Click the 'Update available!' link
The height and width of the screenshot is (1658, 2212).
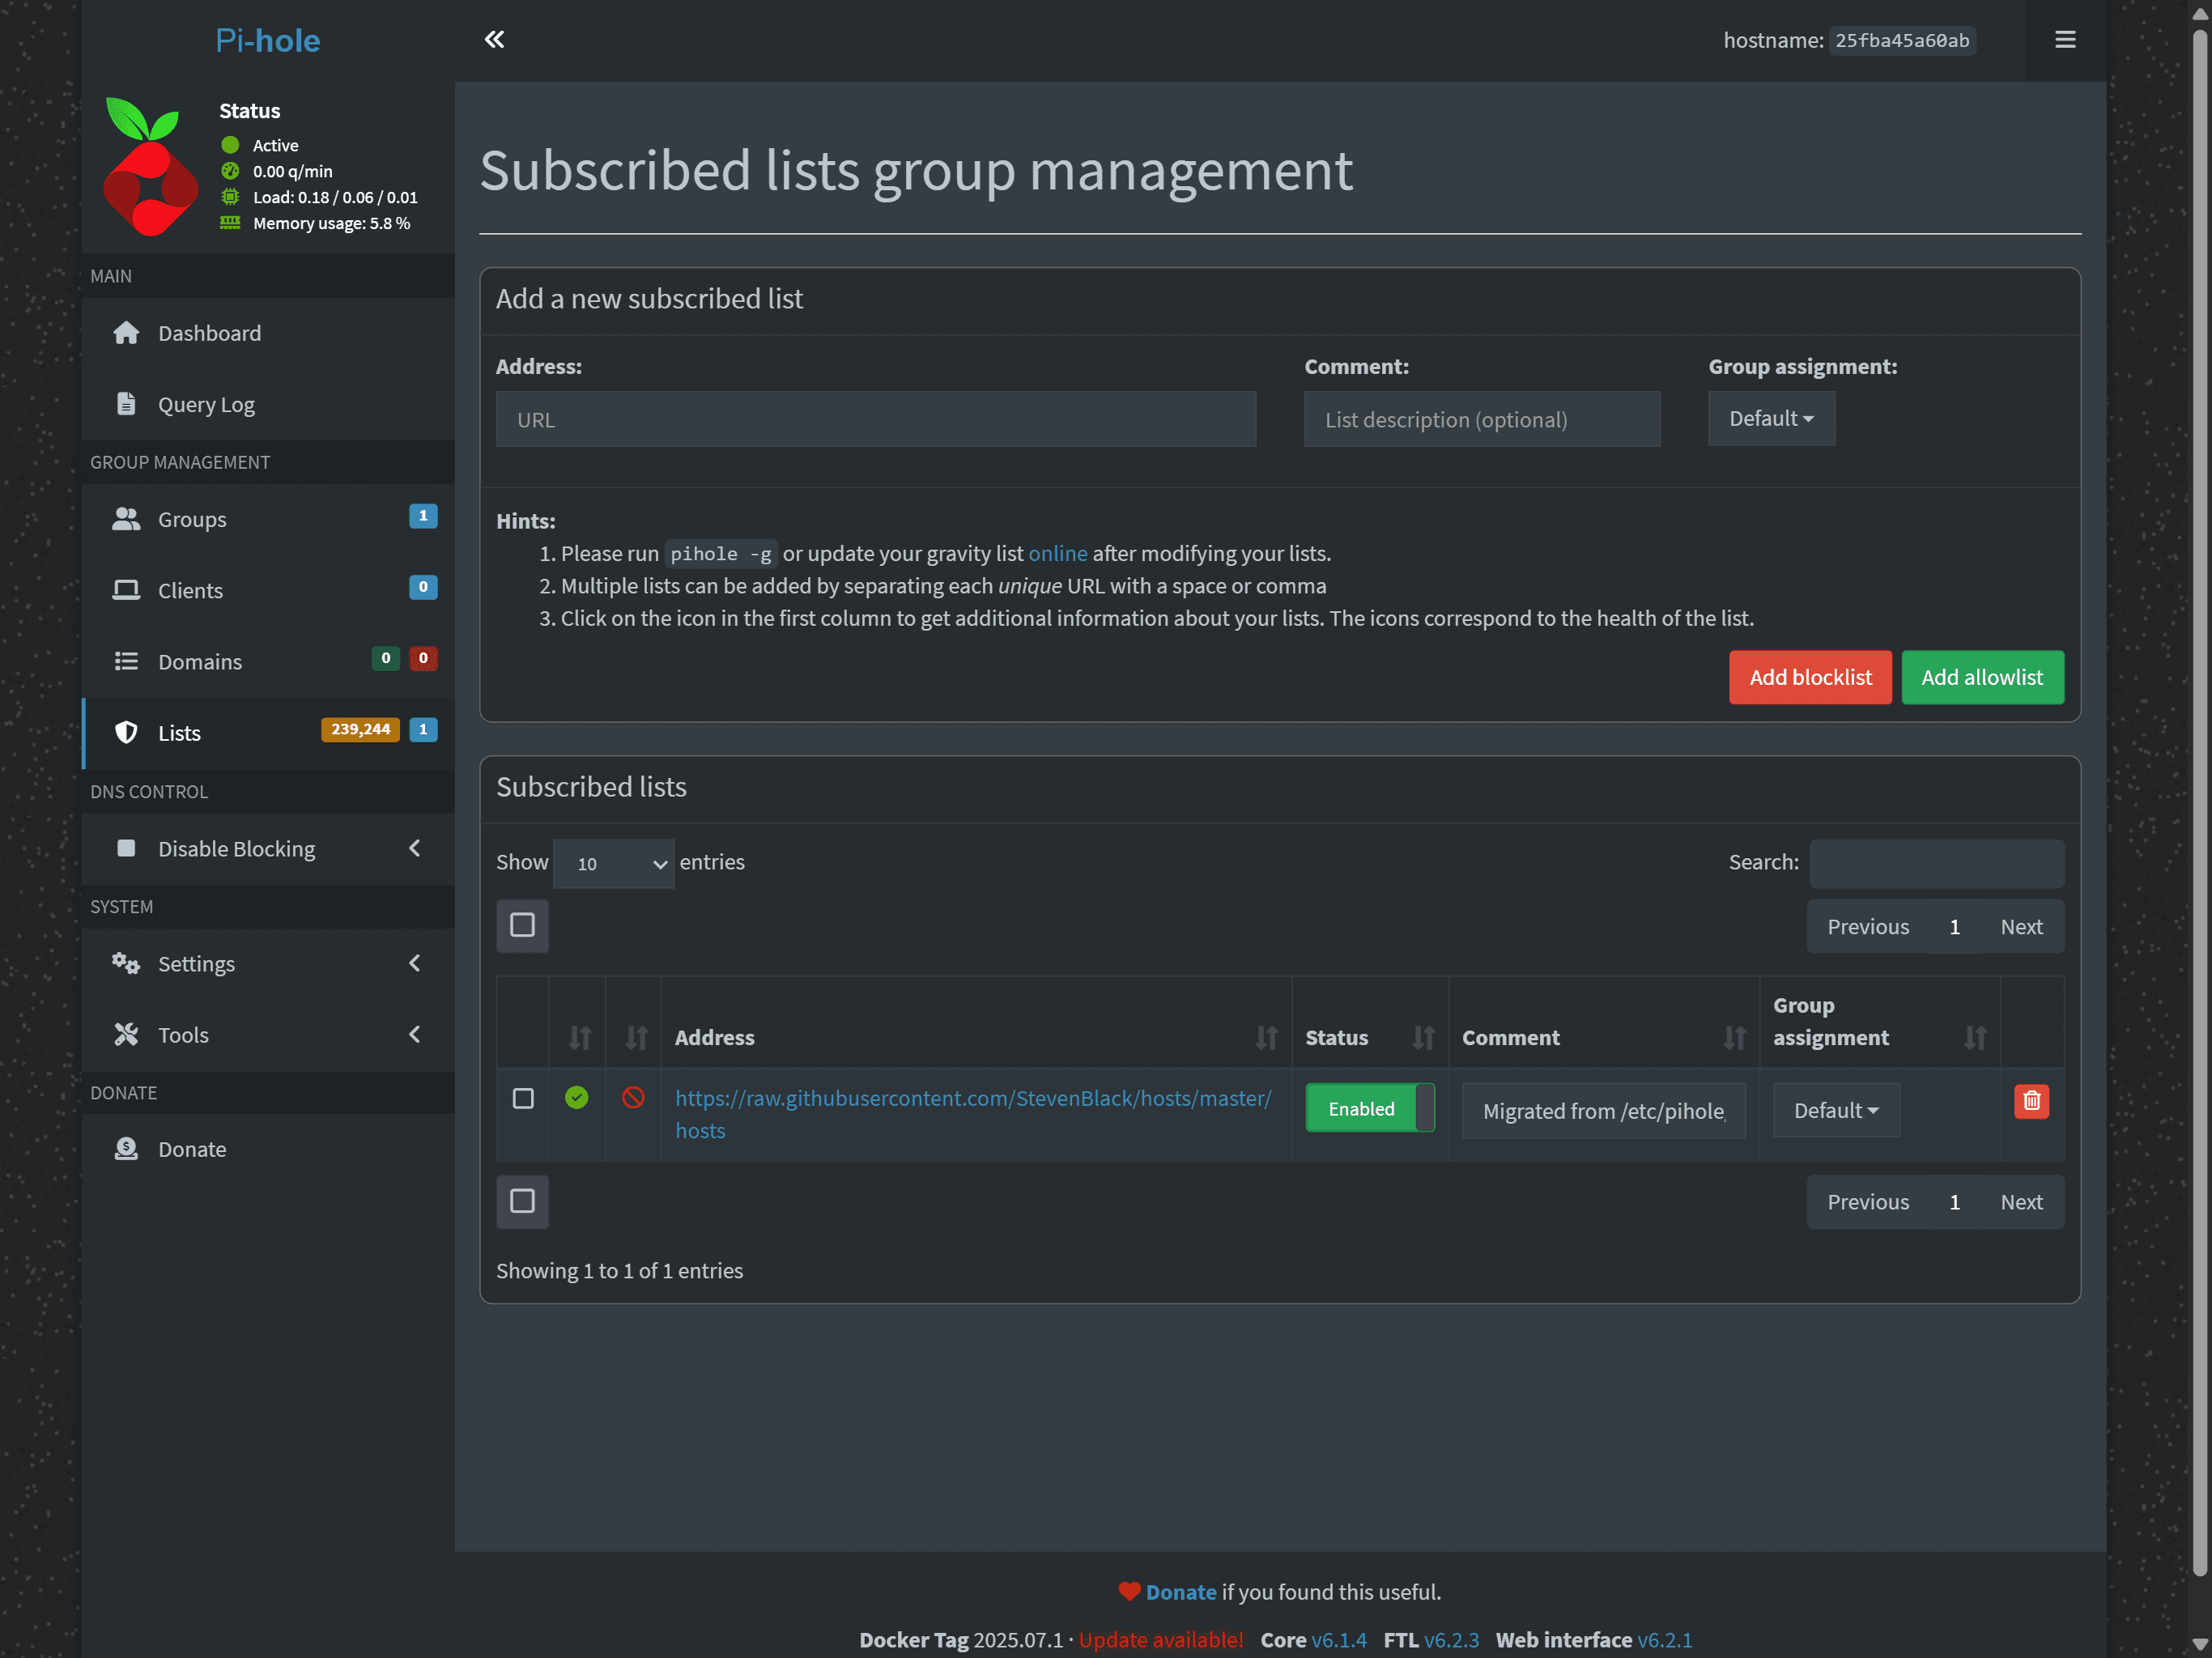tap(1160, 1639)
